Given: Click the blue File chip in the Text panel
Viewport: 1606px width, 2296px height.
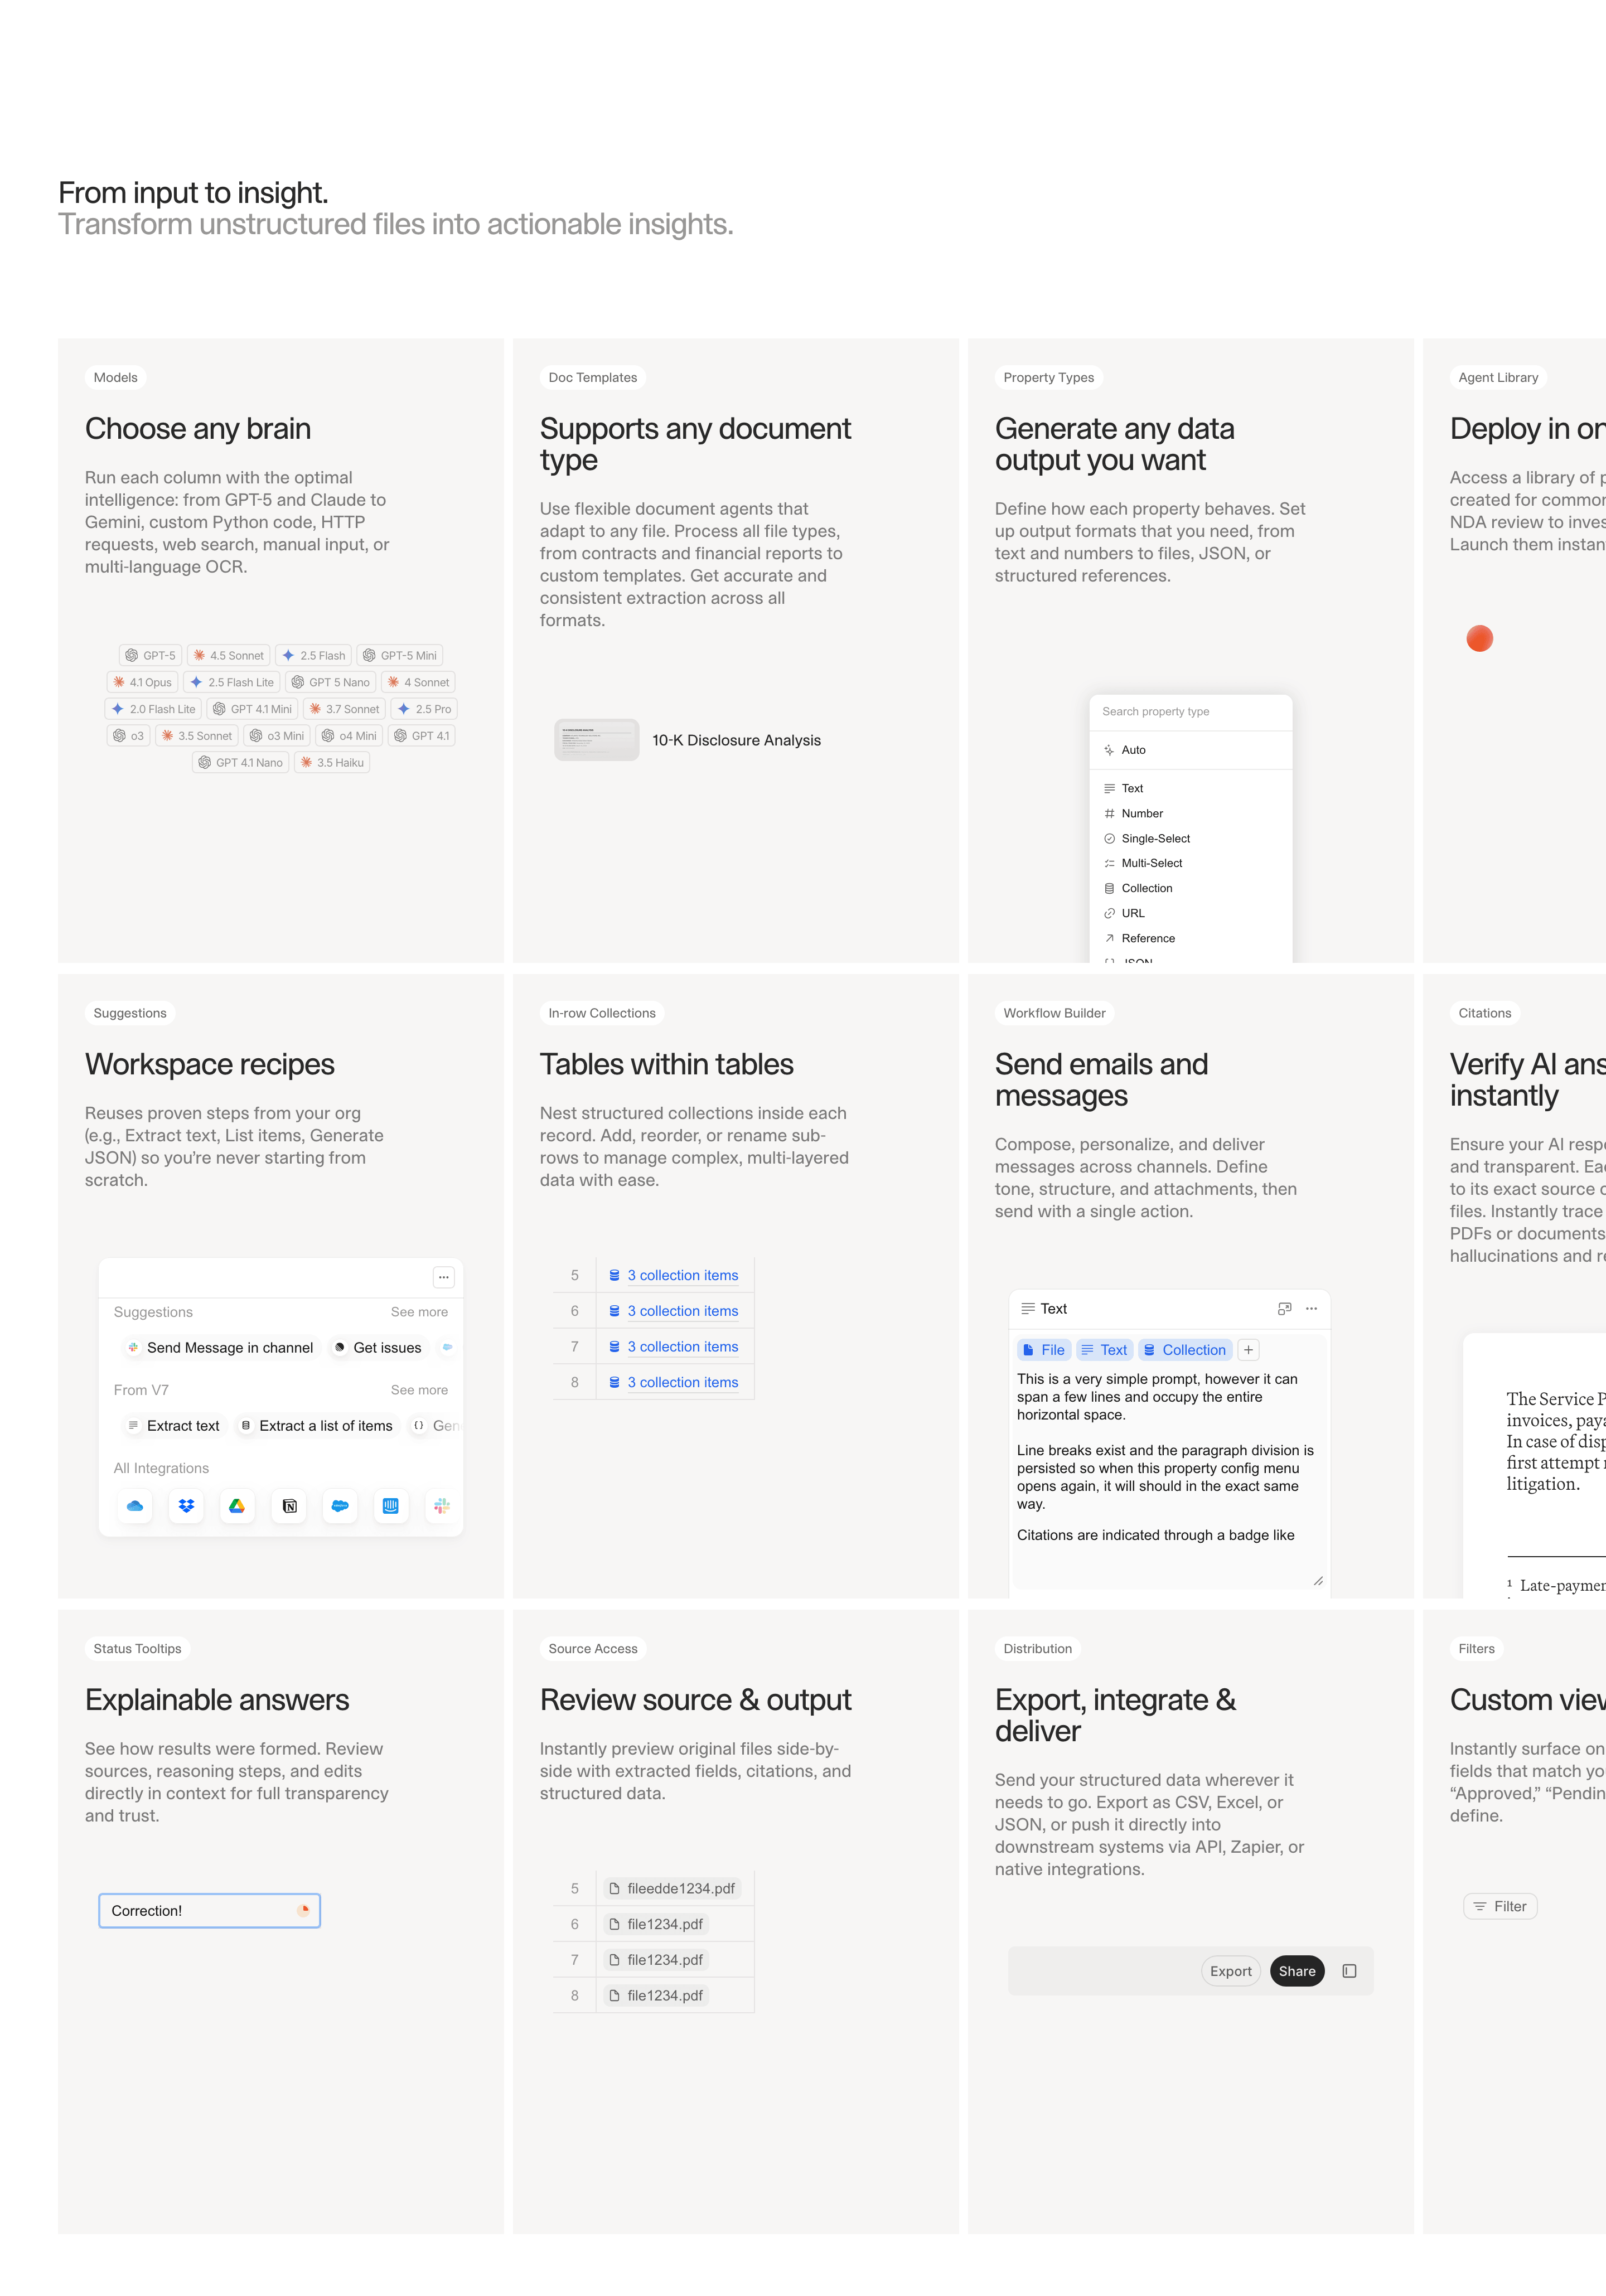Looking at the screenshot, I should pos(1044,1350).
